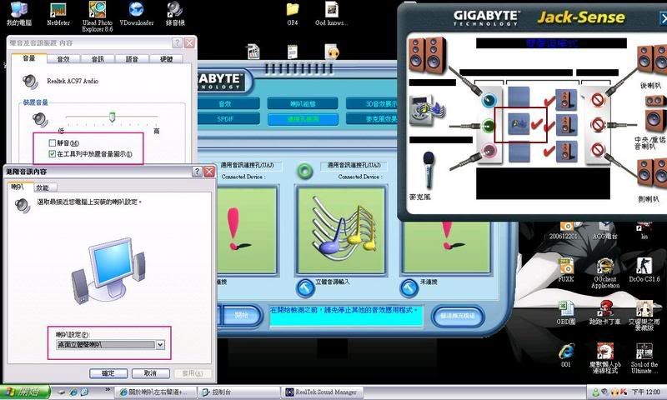
Task: Open the Windows Start button
Action: coord(24,392)
